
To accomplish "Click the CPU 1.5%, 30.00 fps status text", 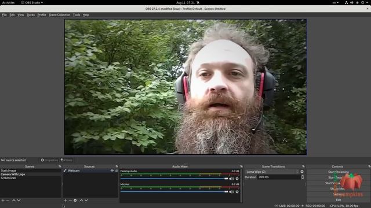I will [x=344, y=206].
